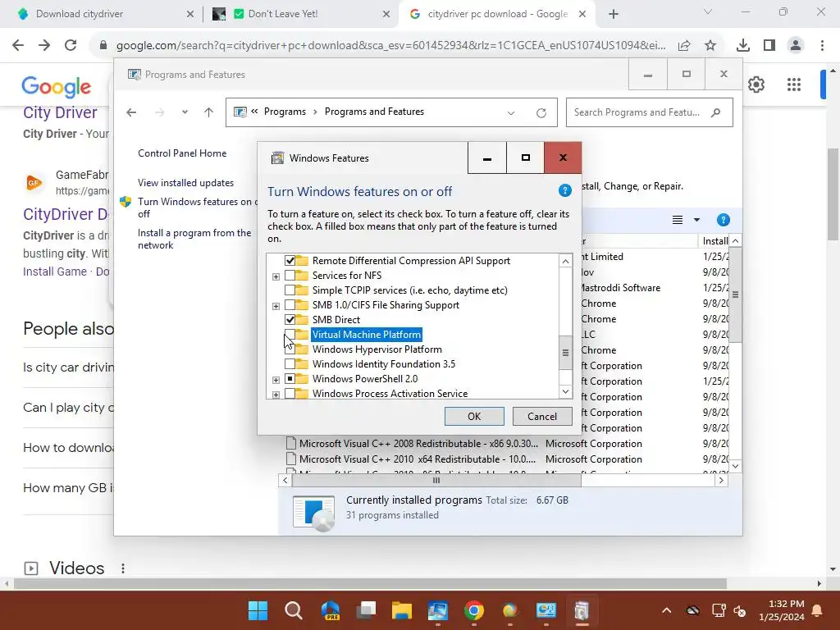Click Windows Features list scroll down arrow
The image size is (840, 630).
tap(565, 391)
